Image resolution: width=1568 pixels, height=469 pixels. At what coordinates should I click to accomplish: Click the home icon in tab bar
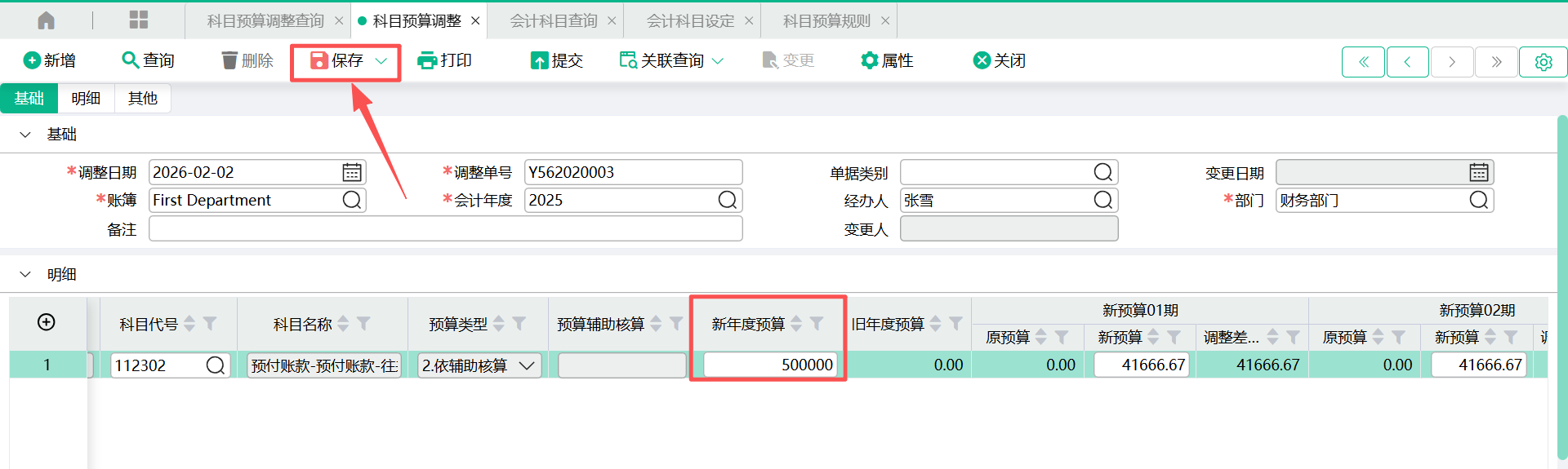point(47,20)
